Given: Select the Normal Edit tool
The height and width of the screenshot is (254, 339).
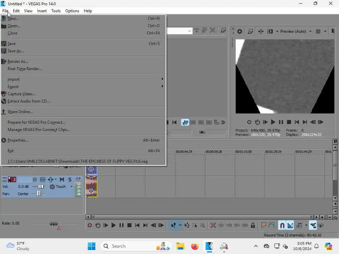Looking at the screenshot, I should (173, 226).
